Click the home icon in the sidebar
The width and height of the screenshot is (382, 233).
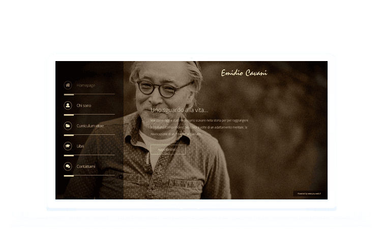pos(68,85)
